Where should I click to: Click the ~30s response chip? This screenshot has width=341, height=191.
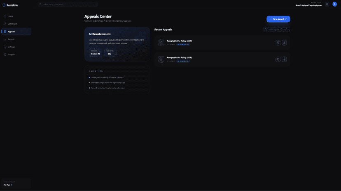110,52
